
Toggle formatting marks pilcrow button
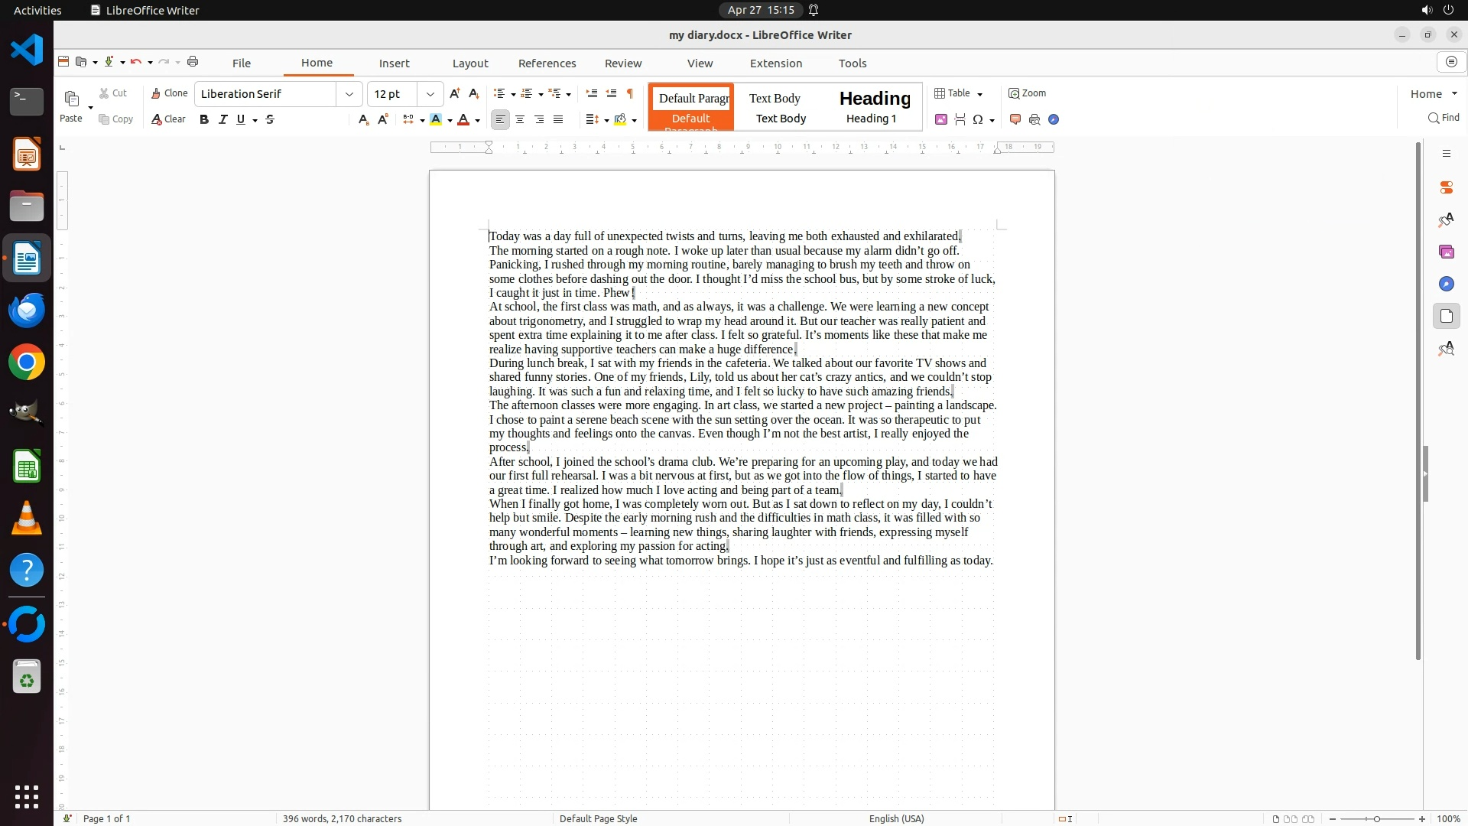click(x=630, y=93)
